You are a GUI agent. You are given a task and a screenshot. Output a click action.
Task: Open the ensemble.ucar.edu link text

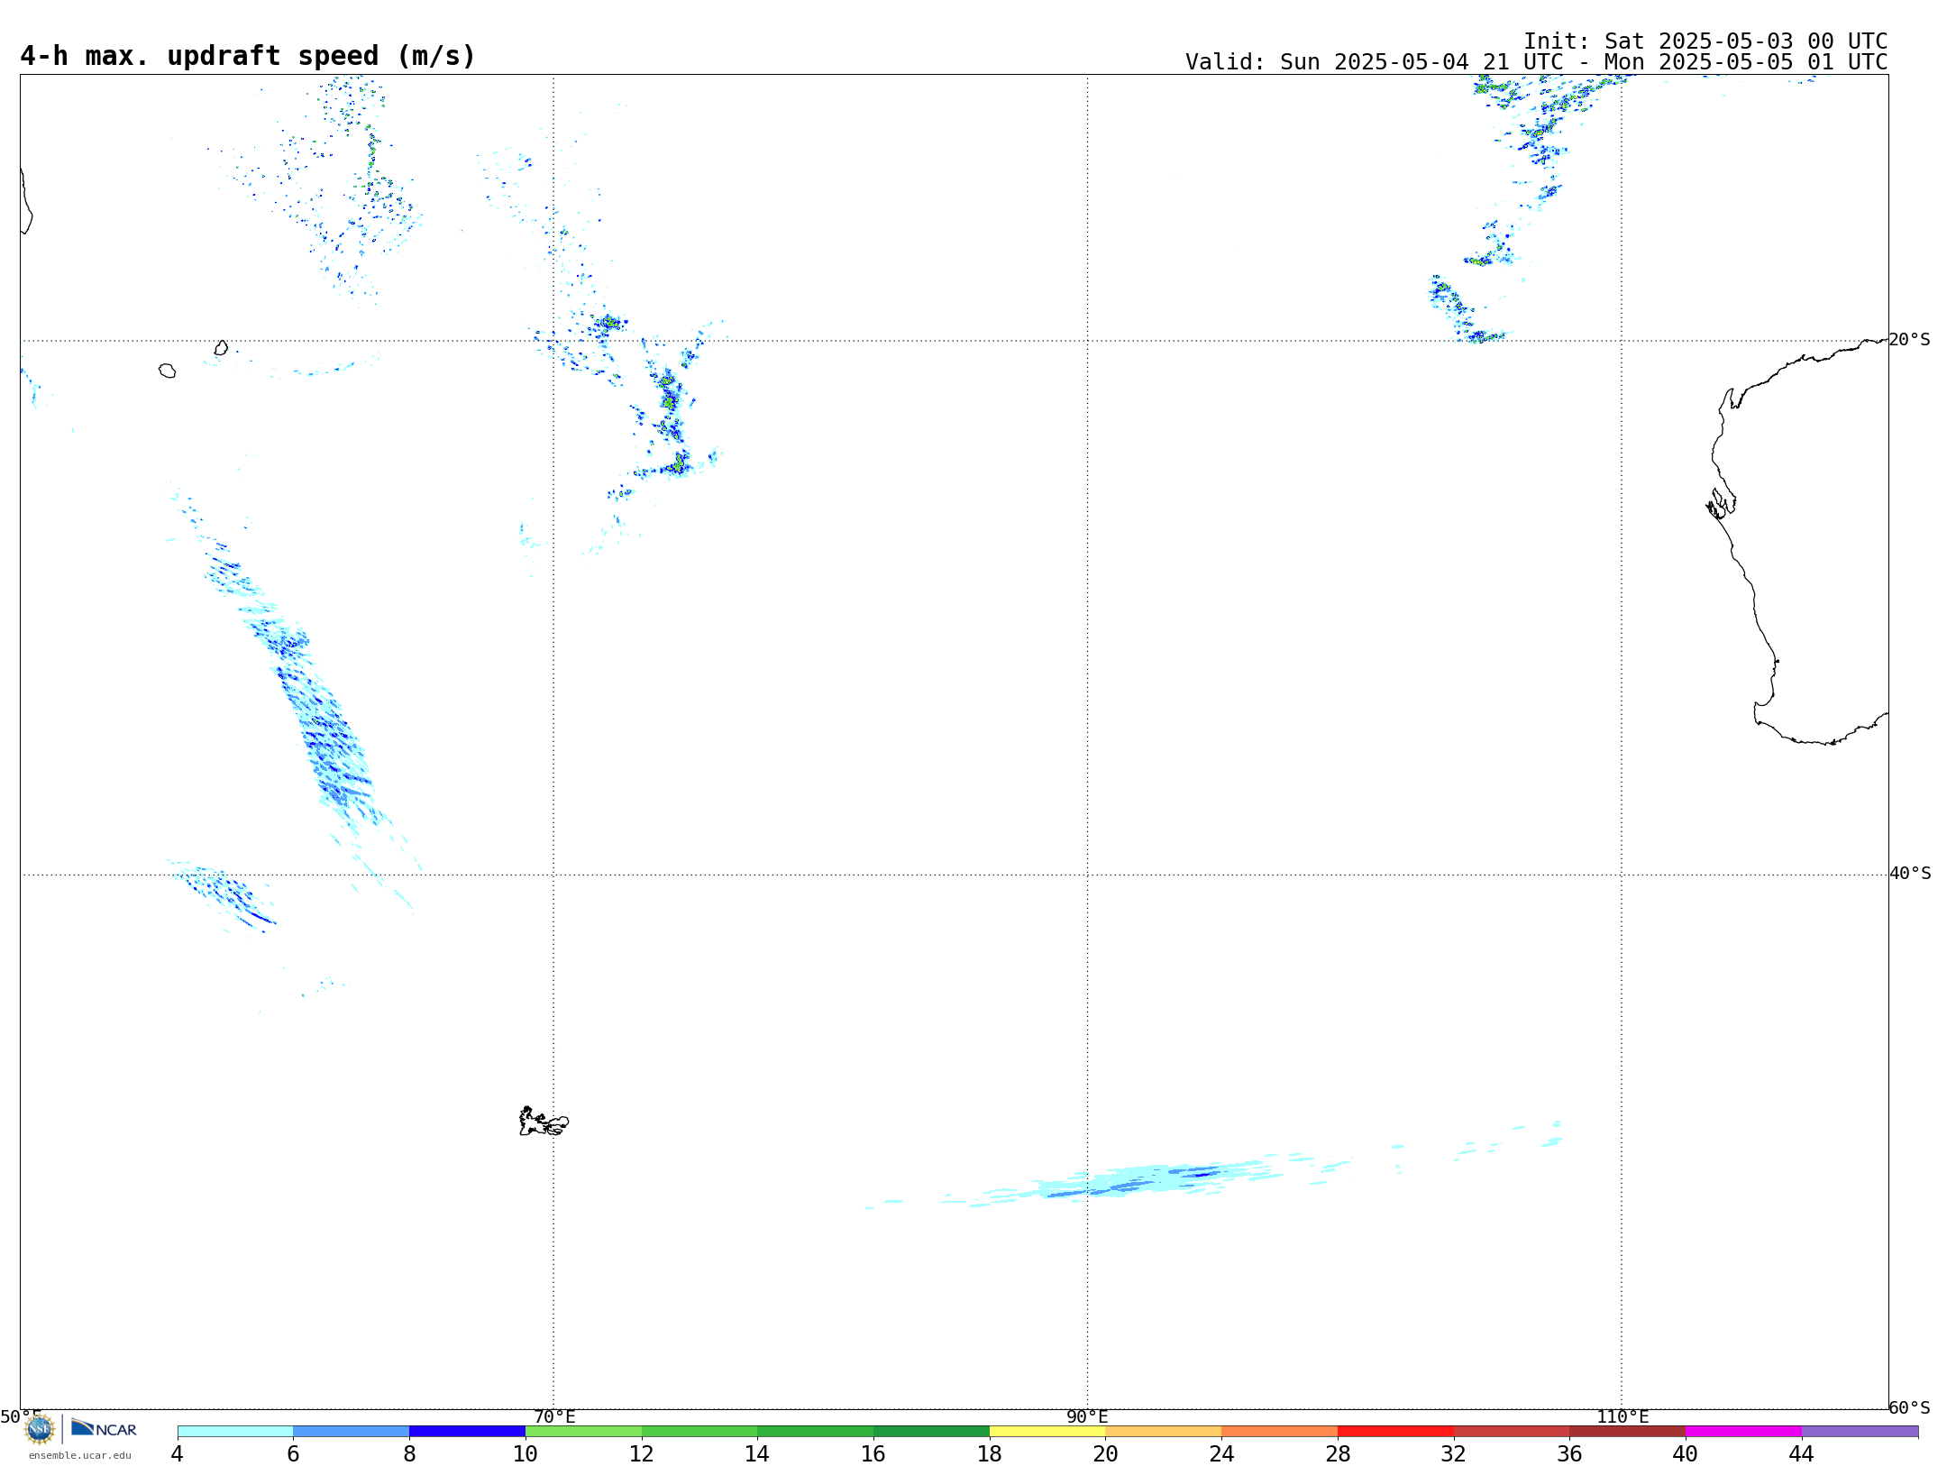click(x=79, y=1455)
